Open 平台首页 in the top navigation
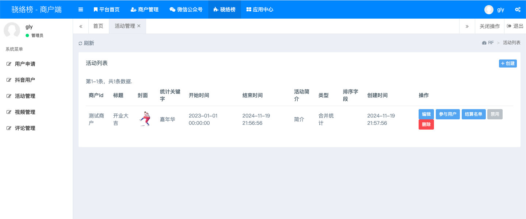 [x=106, y=9]
